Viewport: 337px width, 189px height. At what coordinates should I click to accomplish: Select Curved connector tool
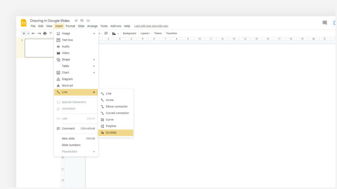(116, 113)
